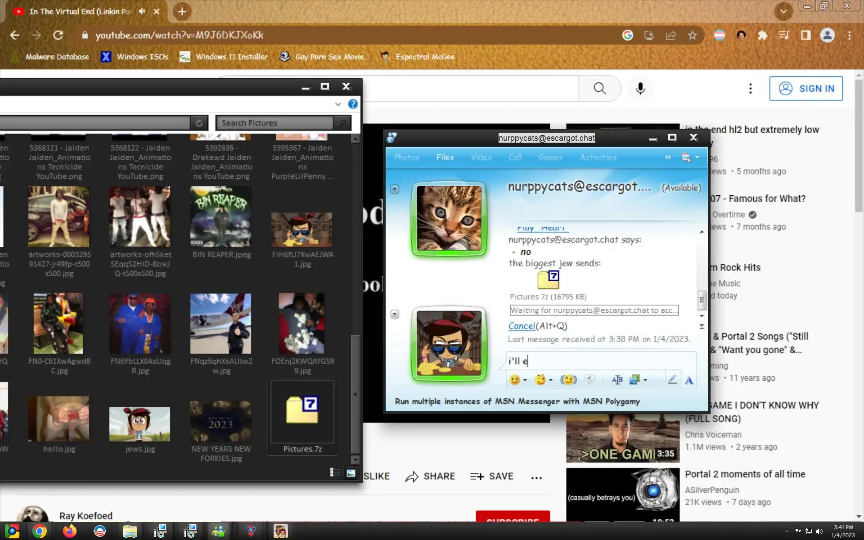Screen dimensions: 864x540
Task: Click the change text font icon
Action: (617, 380)
